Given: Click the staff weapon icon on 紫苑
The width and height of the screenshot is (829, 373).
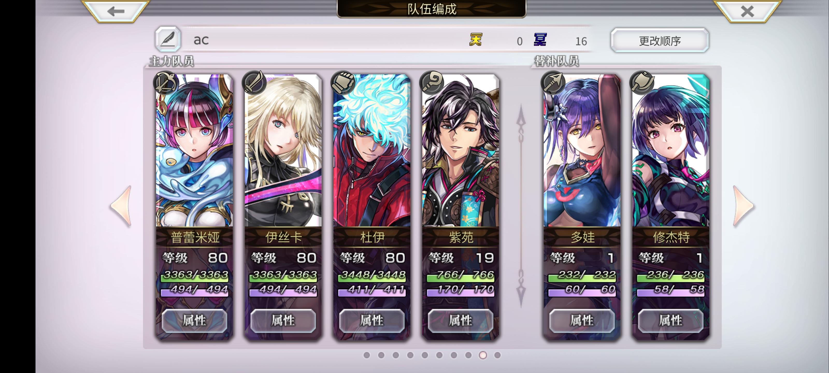Looking at the screenshot, I should (432, 83).
